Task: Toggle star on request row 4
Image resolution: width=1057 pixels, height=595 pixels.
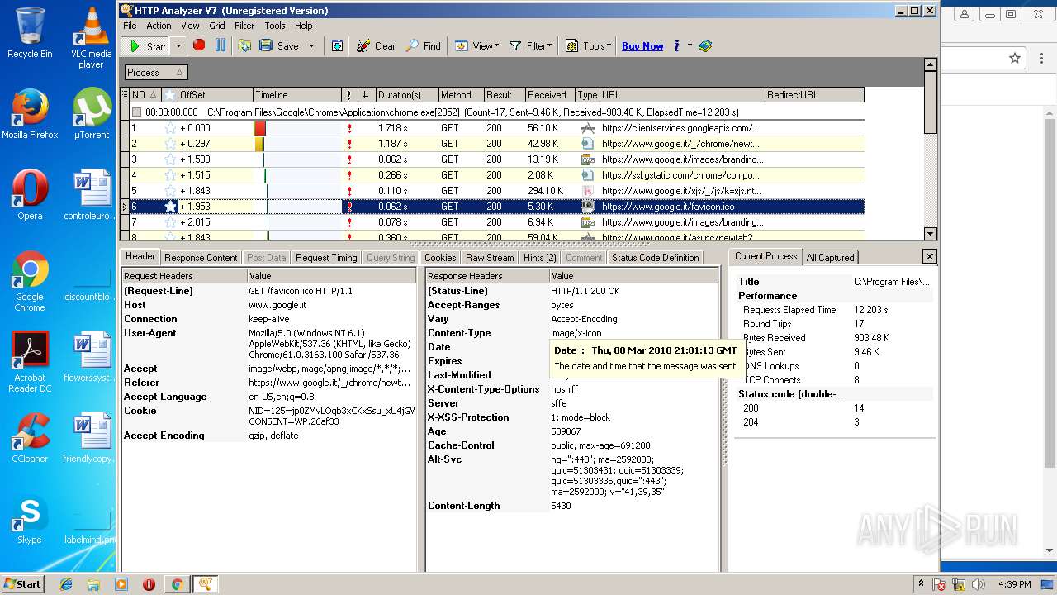Action: [x=170, y=175]
